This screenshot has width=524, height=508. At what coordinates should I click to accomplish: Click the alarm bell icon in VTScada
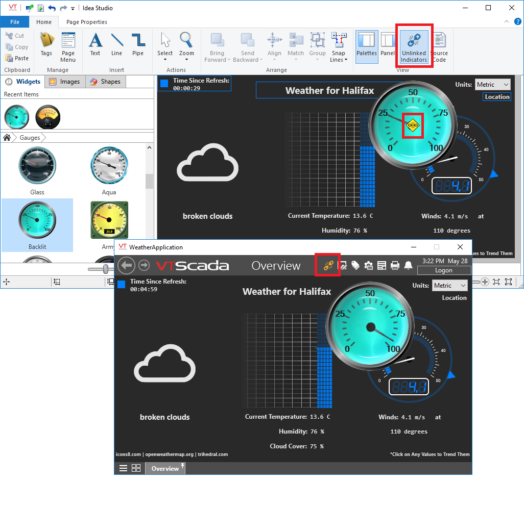click(x=408, y=265)
